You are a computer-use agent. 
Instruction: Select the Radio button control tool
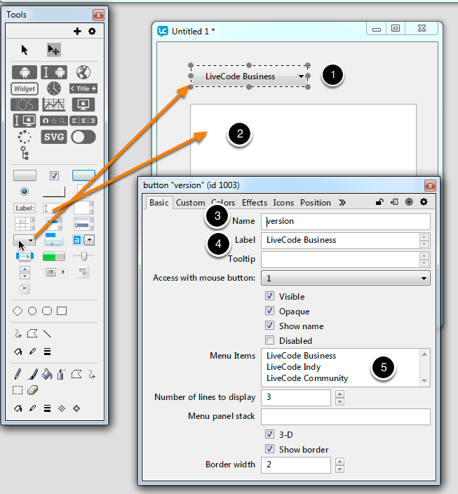tap(25, 192)
